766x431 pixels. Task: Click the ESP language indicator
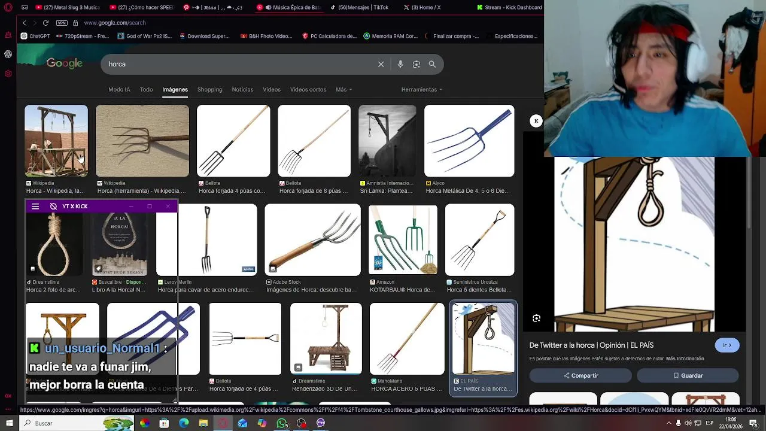709,423
